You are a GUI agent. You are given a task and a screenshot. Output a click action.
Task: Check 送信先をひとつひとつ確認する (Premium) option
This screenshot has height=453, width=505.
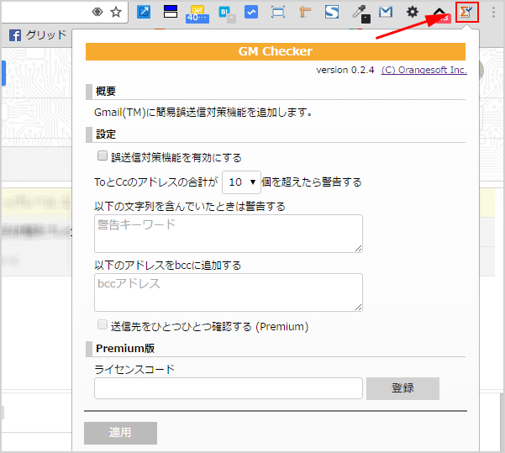tap(103, 324)
